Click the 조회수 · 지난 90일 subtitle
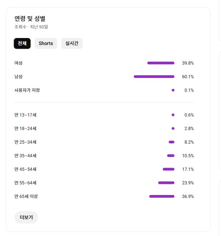The width and height of the screenshot is (221, 236). pos(31,27)
